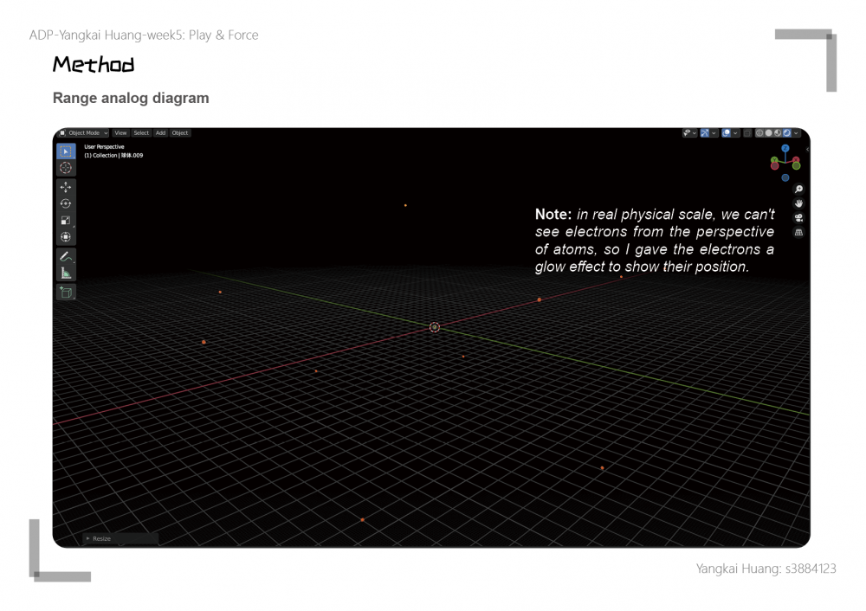Switch to Solid shading

pos(769,133)
